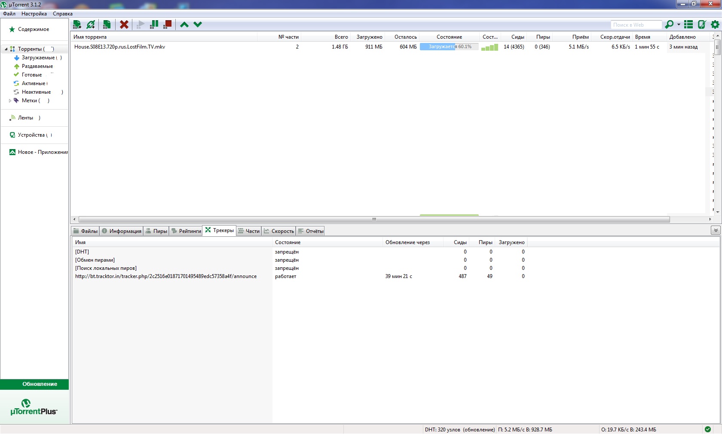Viewport: 722px width, 434px height.
Task: Switch to the Пиры tab
Action: (156, 231)
